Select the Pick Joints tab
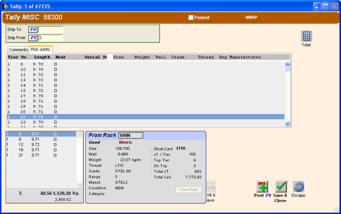 coord(41,50)
